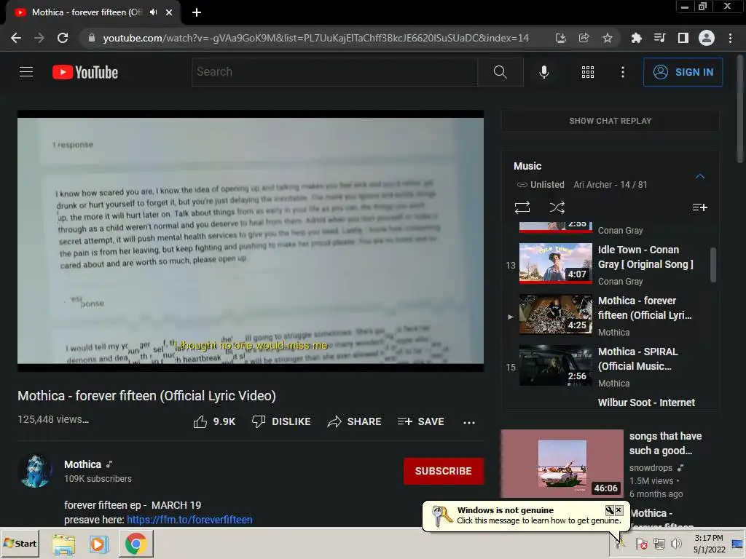Image resolution: width=746 pixels, height=559 pixels.
Task: Open Wilbur Soot - Internet playlist entry
Action: [x=646, y=402]
